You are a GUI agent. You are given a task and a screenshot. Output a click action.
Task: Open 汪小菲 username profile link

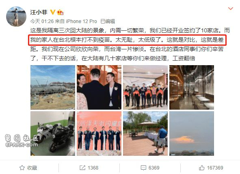[39, 12]
